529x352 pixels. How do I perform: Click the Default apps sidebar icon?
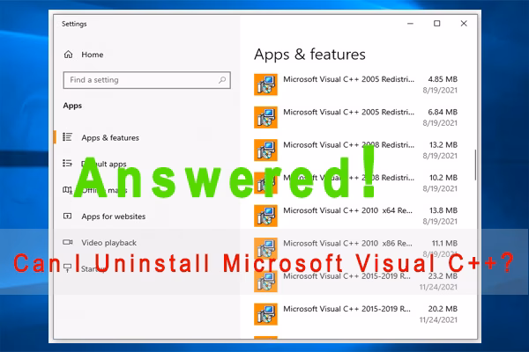coord(67,164)
